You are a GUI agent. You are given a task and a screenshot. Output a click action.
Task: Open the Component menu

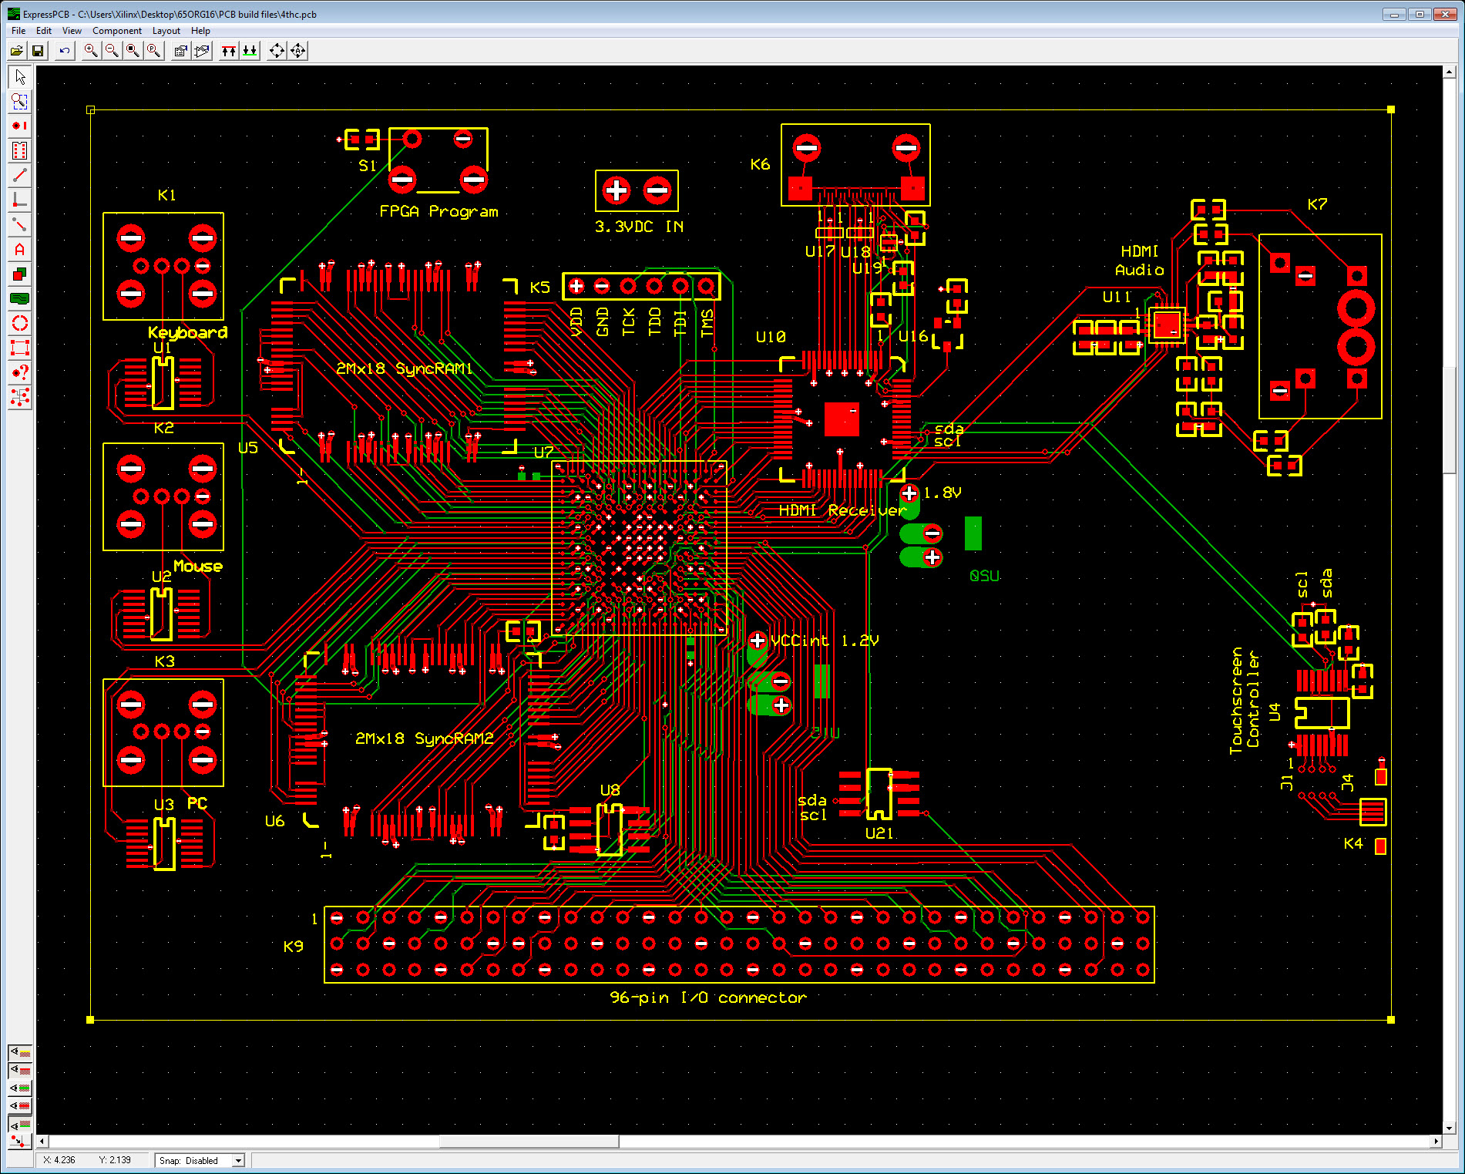click(116, 31)
